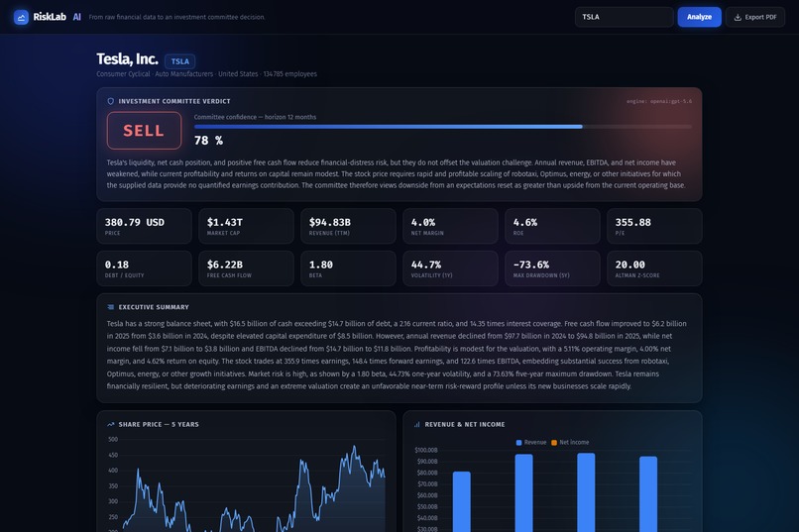Export the report as PDF
799x532 pixels.
click(755, 17)
